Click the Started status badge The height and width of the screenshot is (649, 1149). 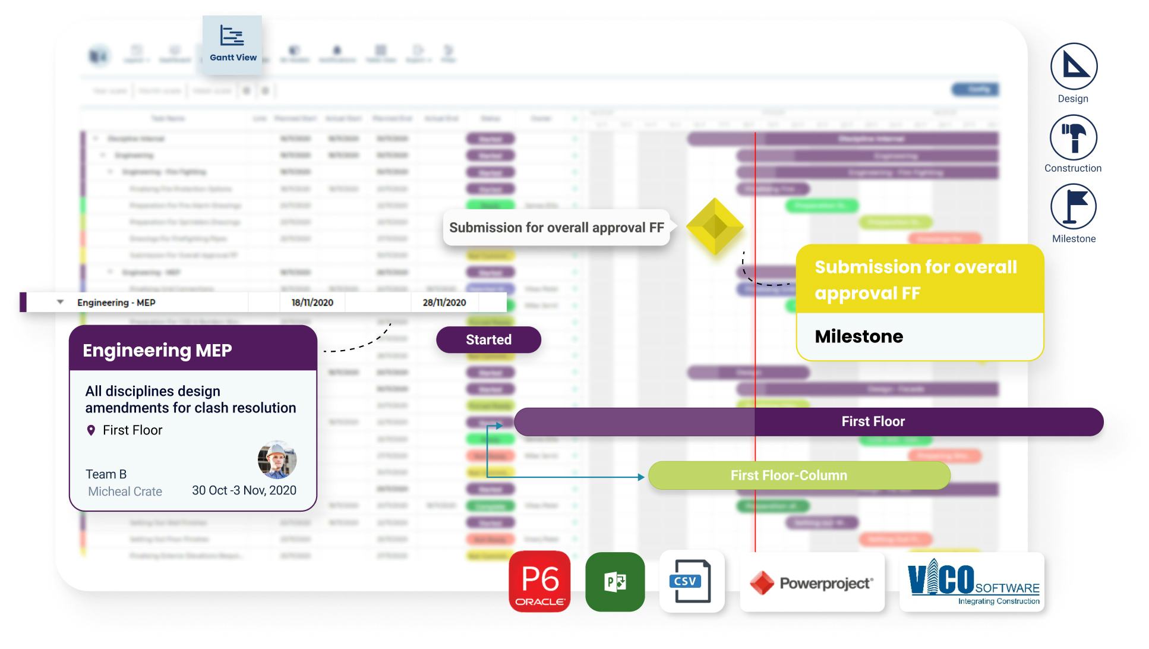pyautogui.click(x=488, y=340)
